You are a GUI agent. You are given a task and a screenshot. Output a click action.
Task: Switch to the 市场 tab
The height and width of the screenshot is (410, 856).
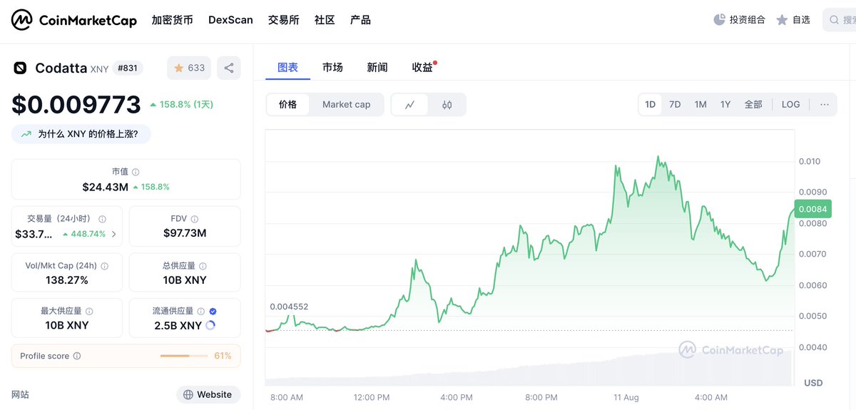(x=332, y=67)
